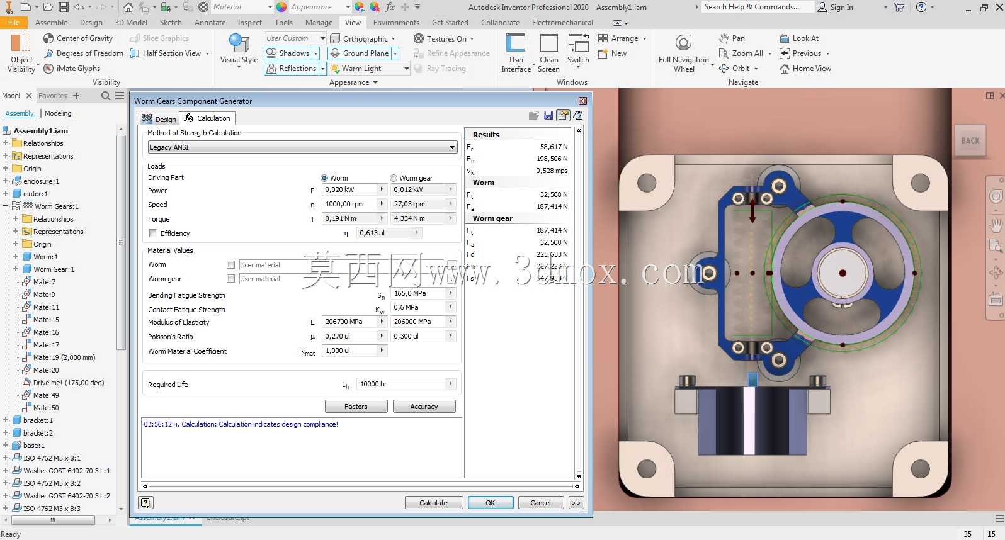Toggle Ground Plane display
1005x540 pixels.
click(x=360, y=53)
